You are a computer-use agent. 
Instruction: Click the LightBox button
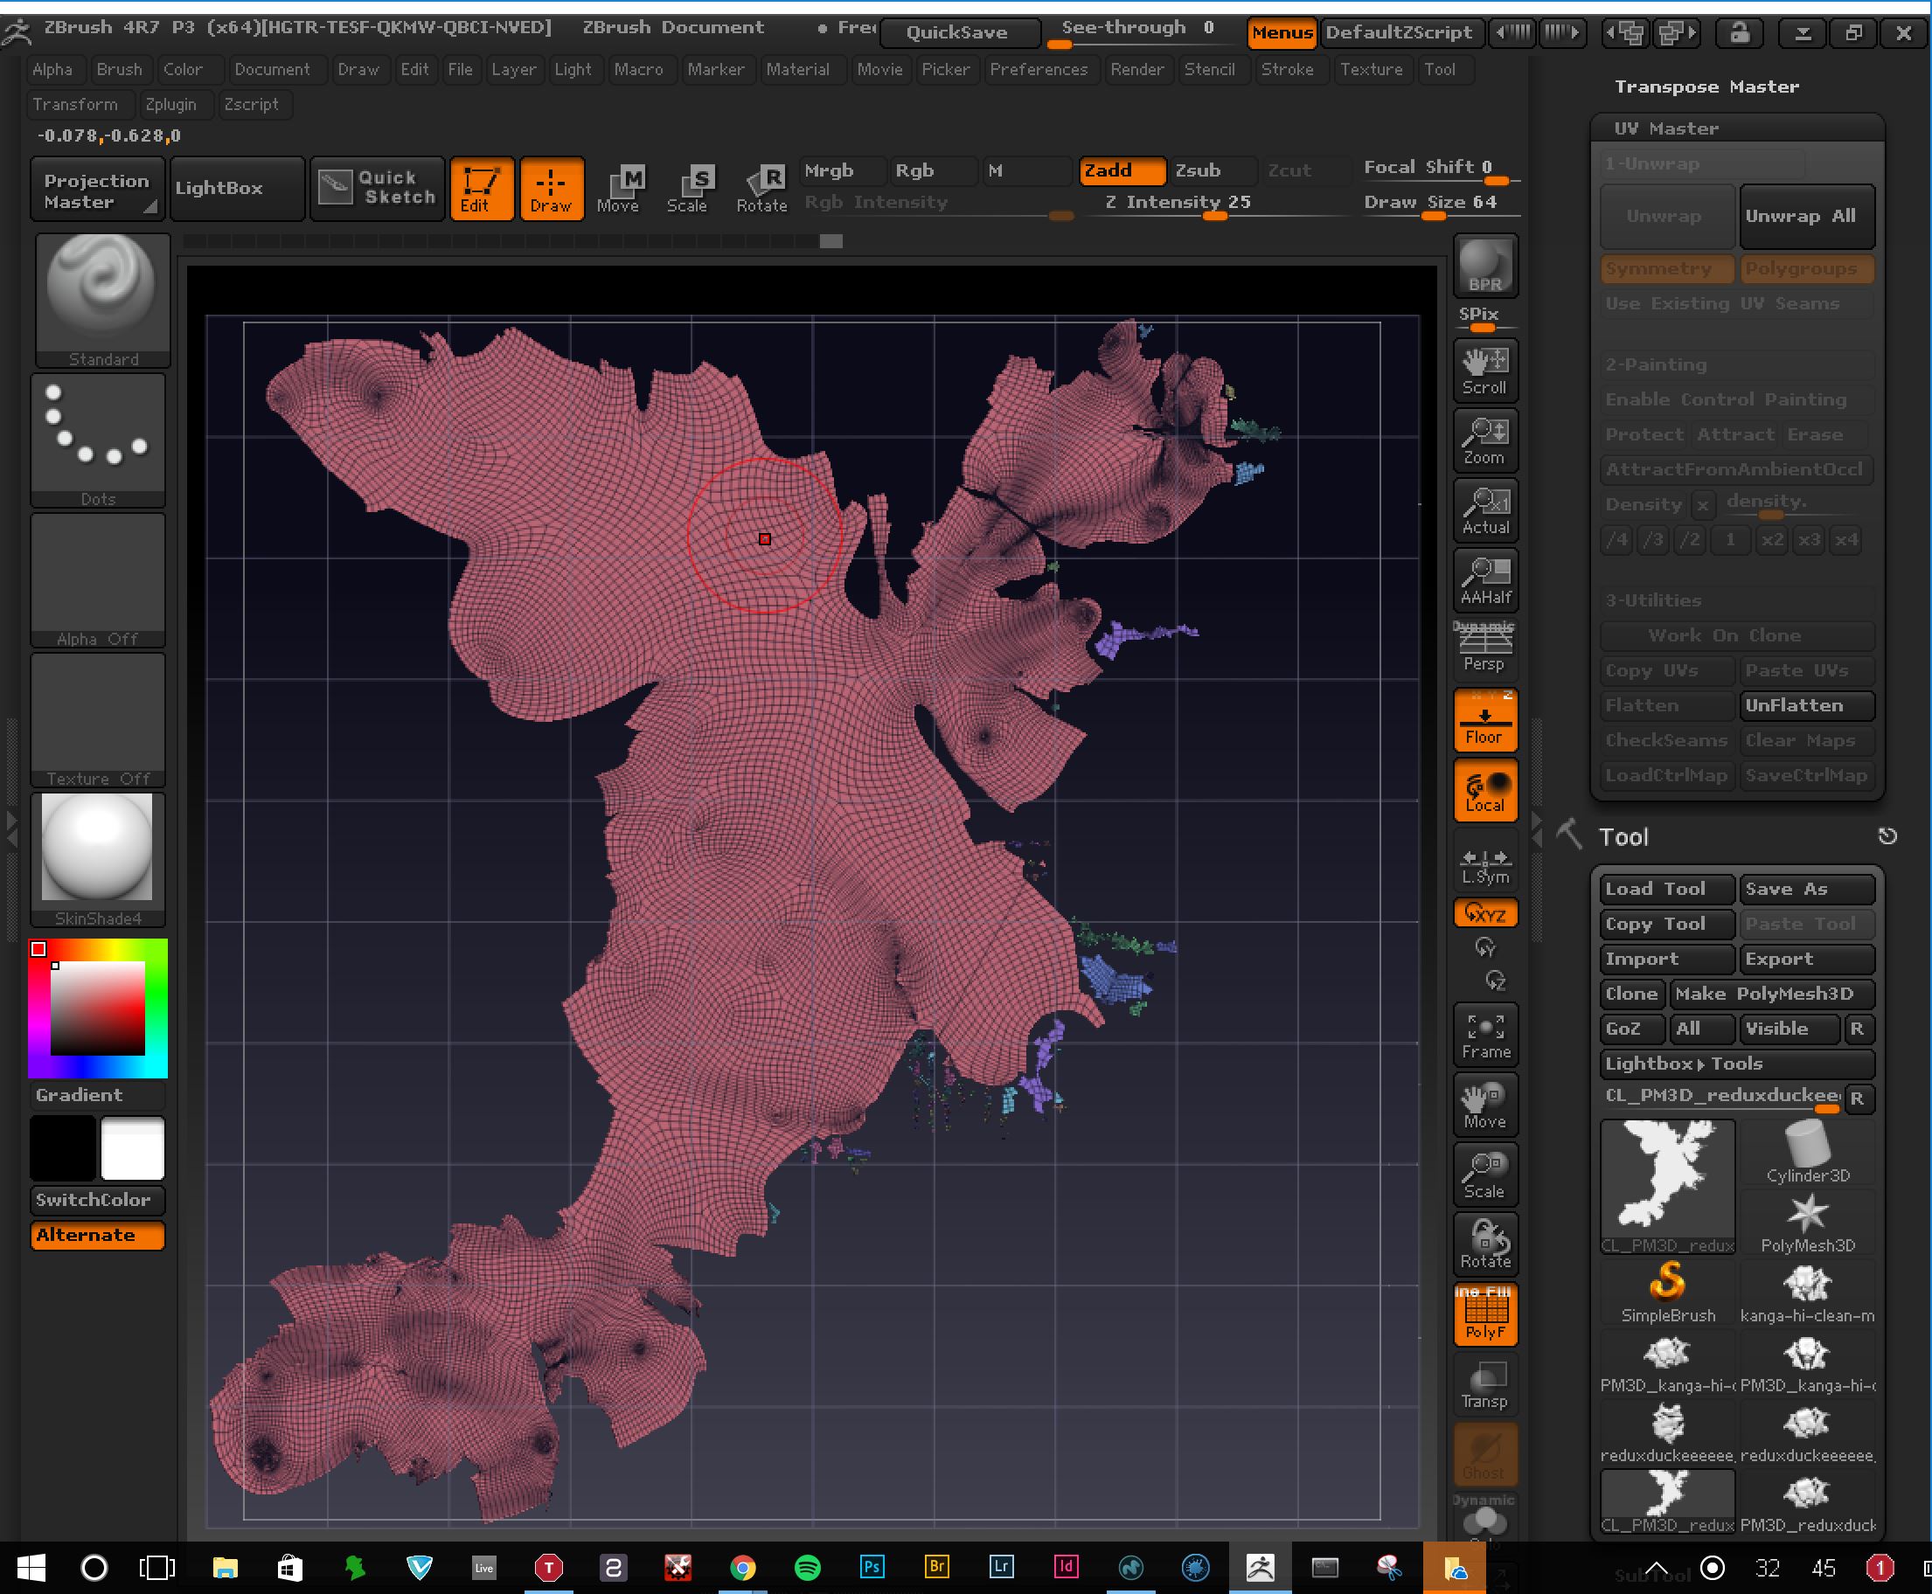pos(237,188)
